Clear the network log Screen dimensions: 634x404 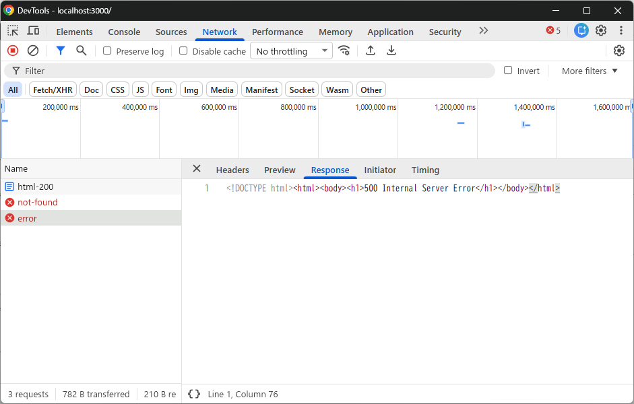click(33, 51)
